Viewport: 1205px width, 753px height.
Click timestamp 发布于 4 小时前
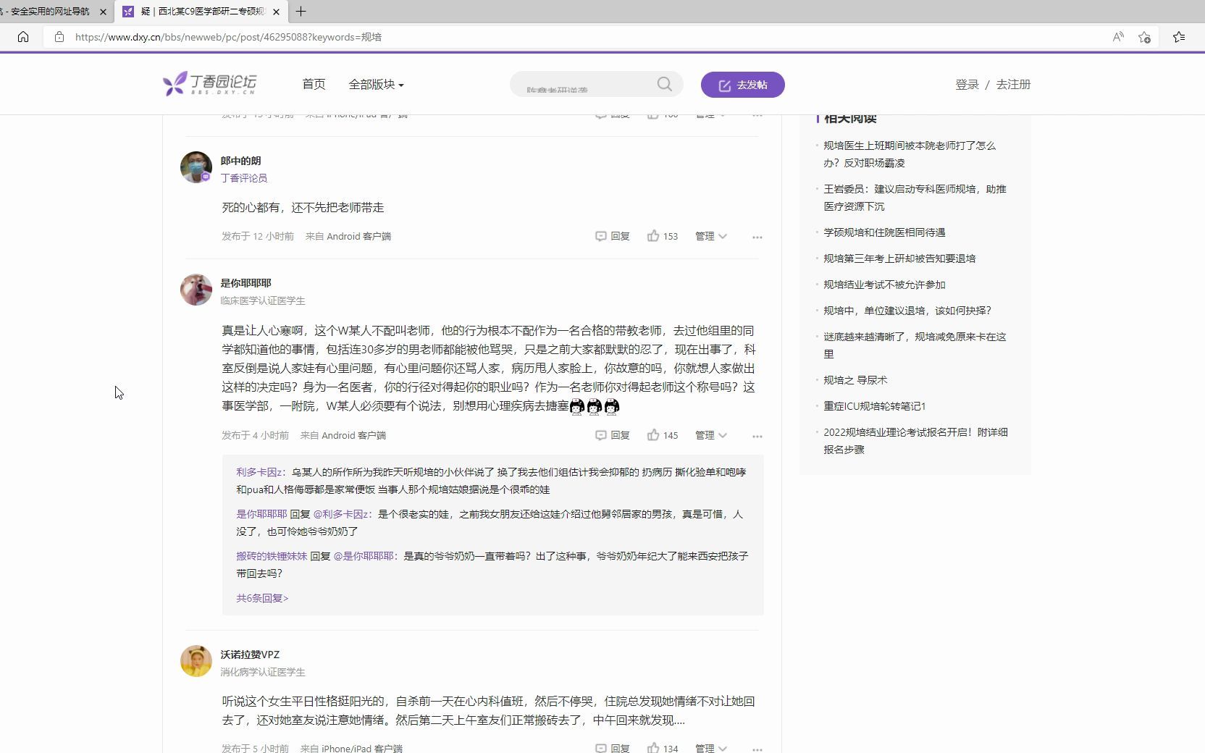pos(255,435)
